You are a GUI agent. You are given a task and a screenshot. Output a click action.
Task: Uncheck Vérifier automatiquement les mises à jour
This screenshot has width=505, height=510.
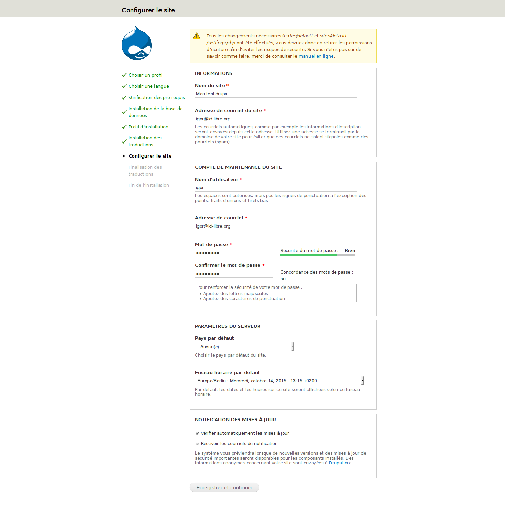coord(197,433)
